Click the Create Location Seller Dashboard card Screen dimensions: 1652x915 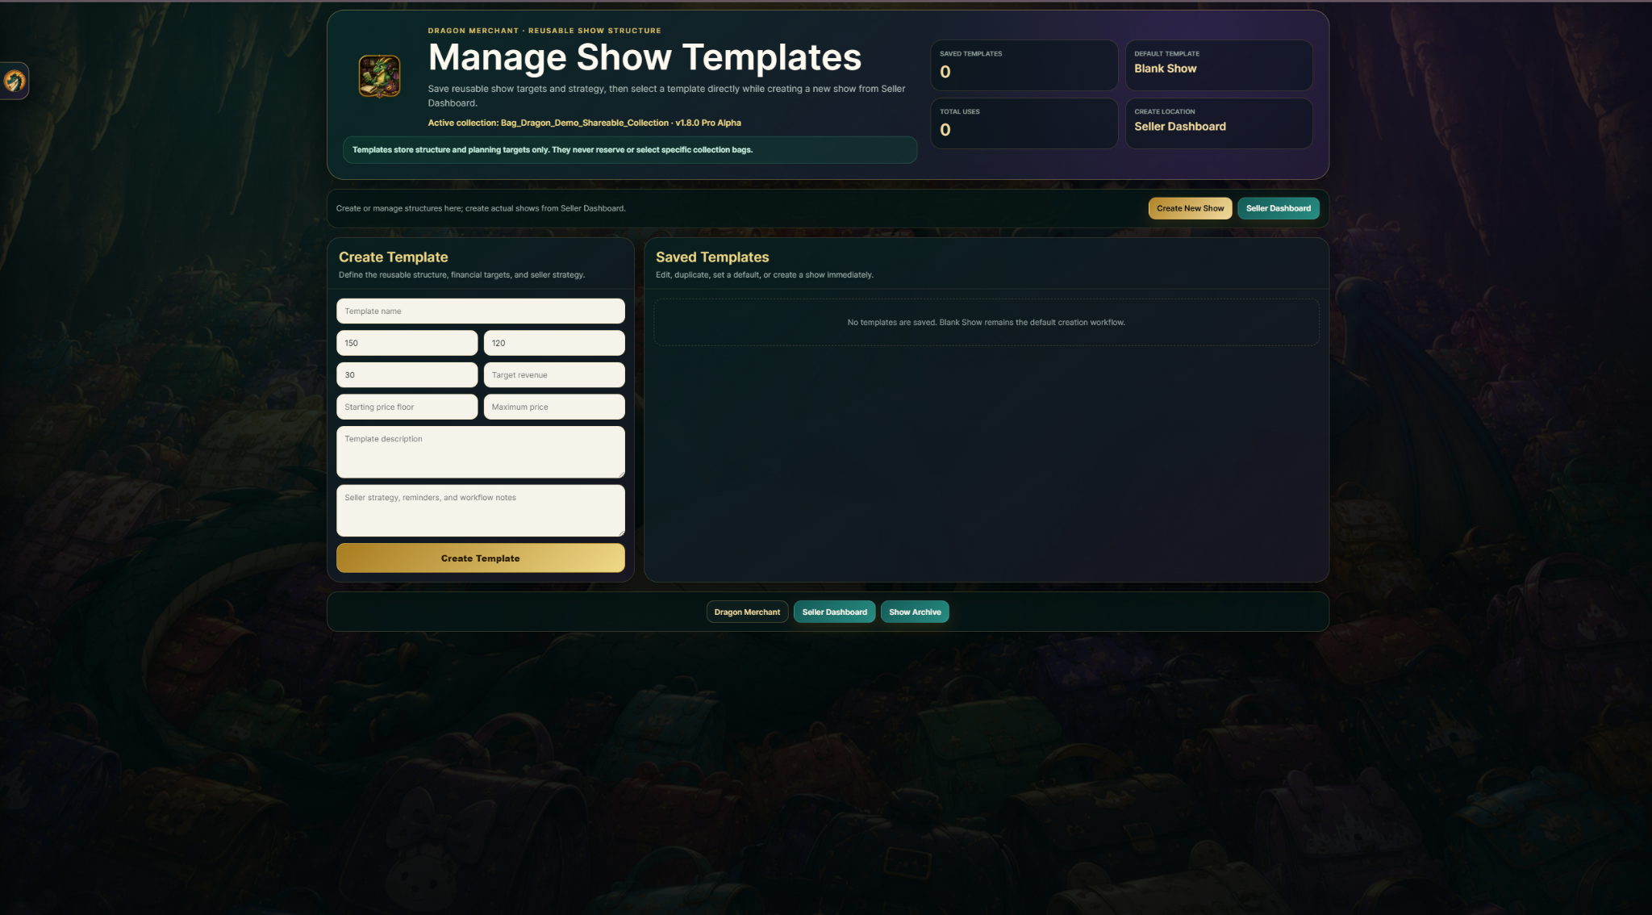1219,123
